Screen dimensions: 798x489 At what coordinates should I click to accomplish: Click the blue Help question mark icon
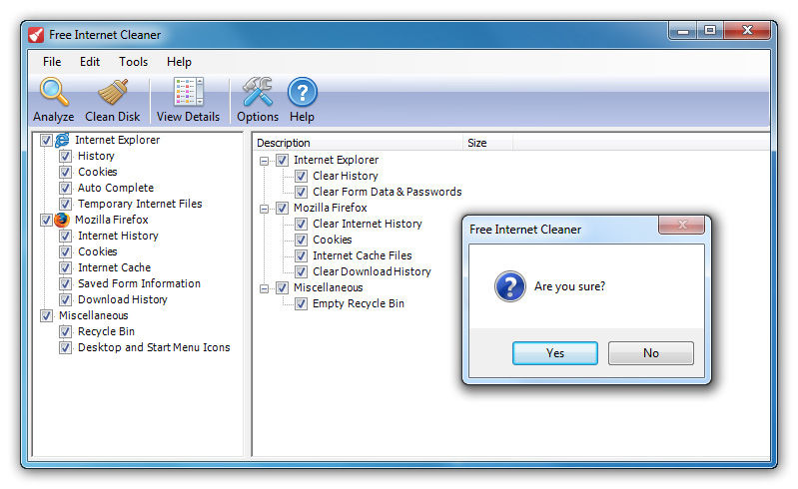[x=302, y=93]
